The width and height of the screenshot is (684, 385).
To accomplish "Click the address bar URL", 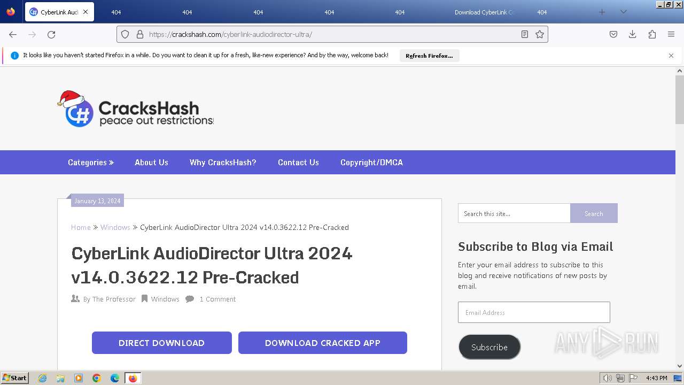I will (x=230, y=34).
